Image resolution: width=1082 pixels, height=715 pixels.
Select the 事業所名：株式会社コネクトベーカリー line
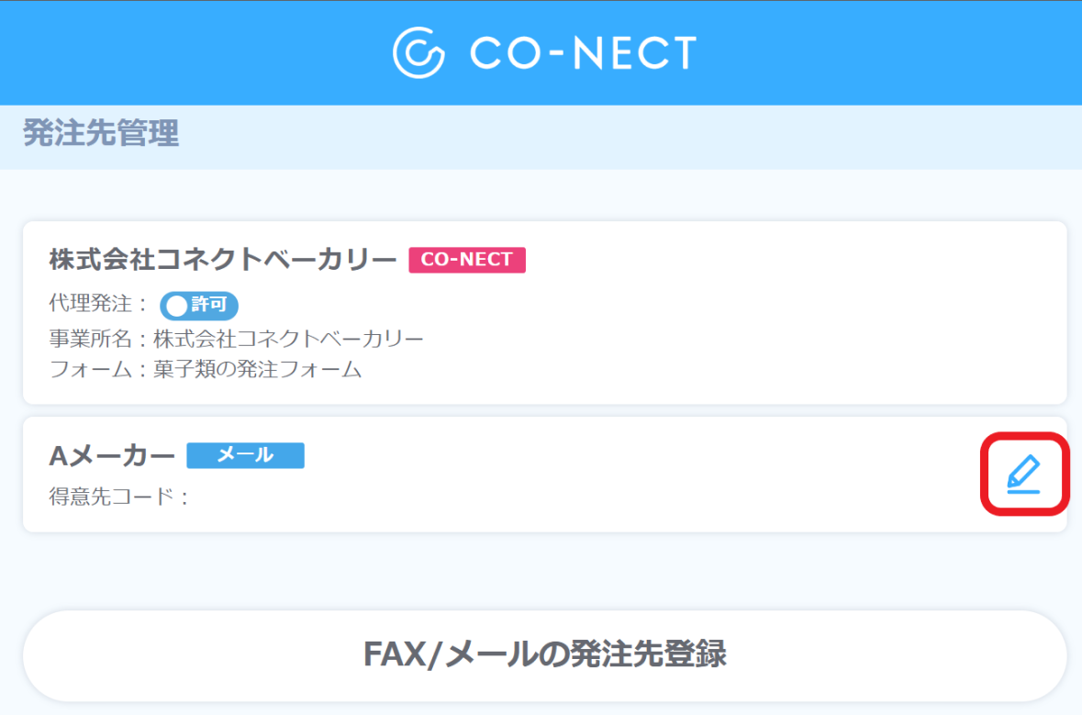[236, 339]
